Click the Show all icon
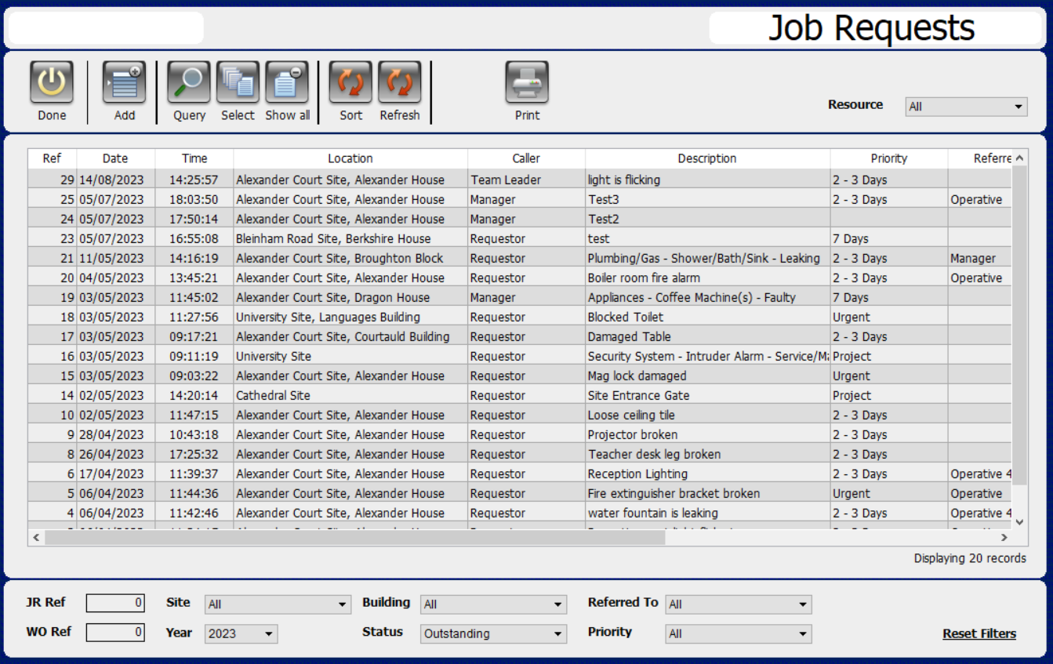The width and height of the screenshot is (1053, 664). click(x=287, y=82)
